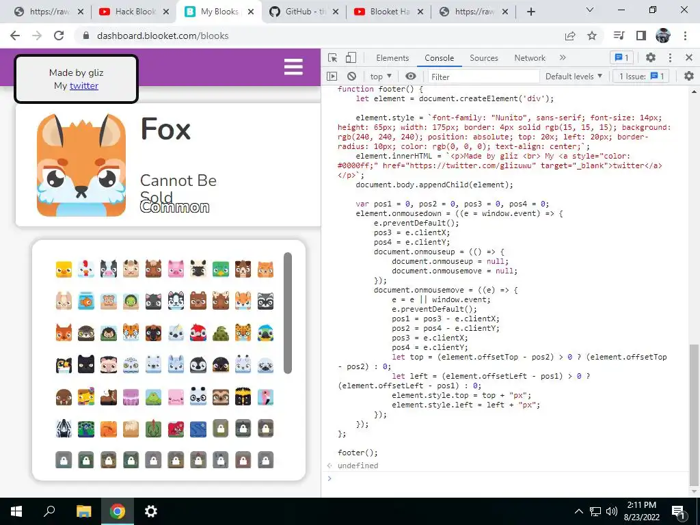The height and width of the screenshot is (525, 700).
Task: Select the pink Pig blook
Action: point(176,269)
